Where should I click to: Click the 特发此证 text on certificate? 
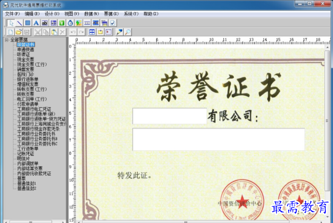pyautogui.click(x=134, y=175)
